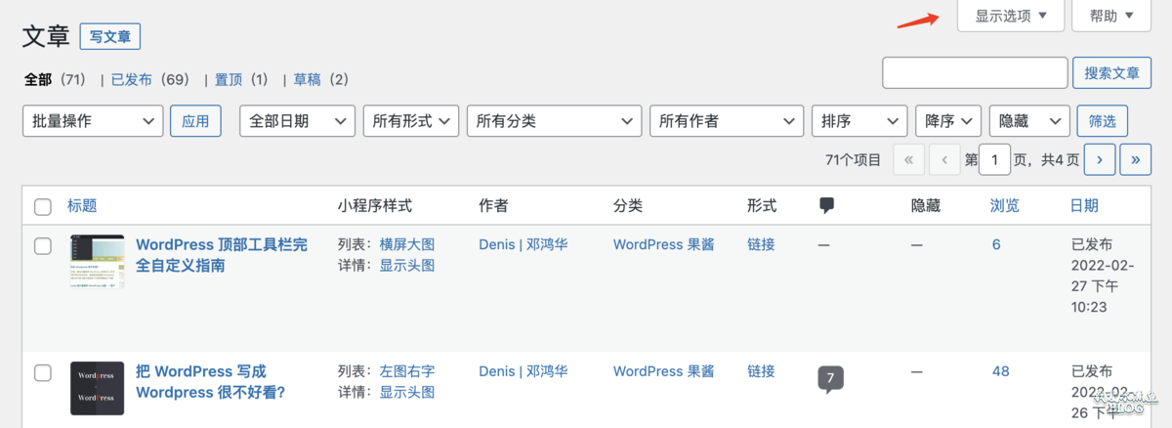
Task: Open the 7 comments bubble
Action: 830,379
